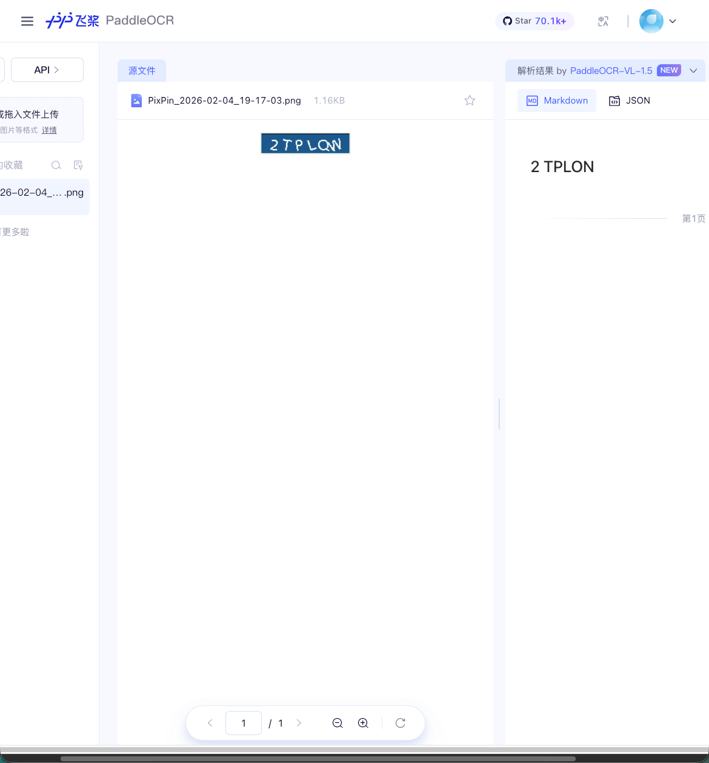The width and height of the screenshot is (709, 763).
Task: Open the GitHub Star 70.1k+ badge
Action: click(534, 21)
